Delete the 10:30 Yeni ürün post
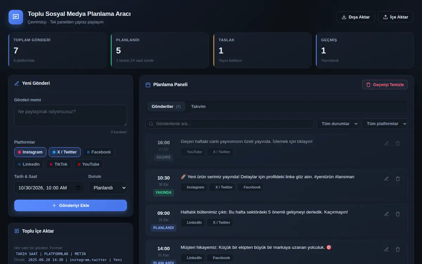 [398, 178]
